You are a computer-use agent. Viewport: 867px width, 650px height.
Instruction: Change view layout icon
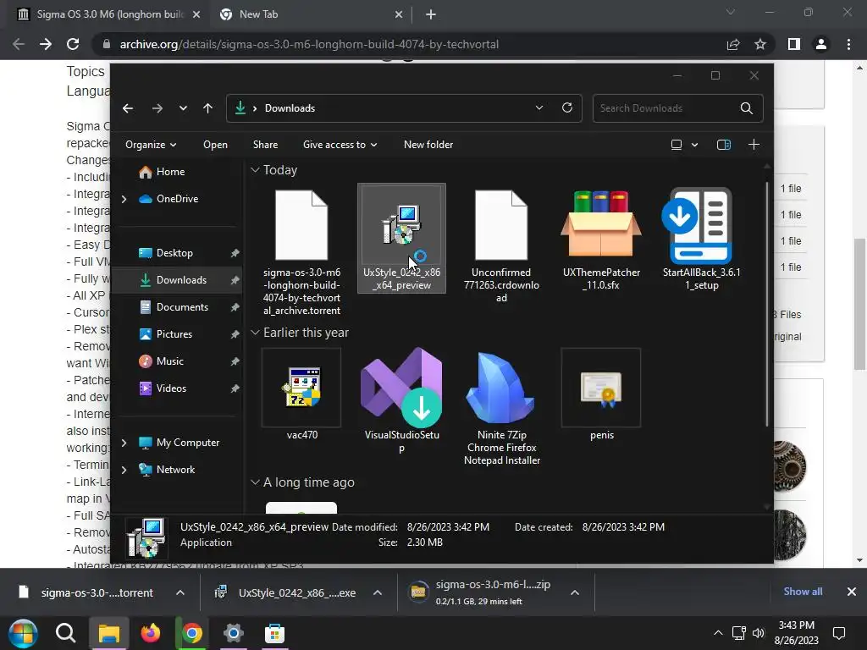[x=676, y=145]
